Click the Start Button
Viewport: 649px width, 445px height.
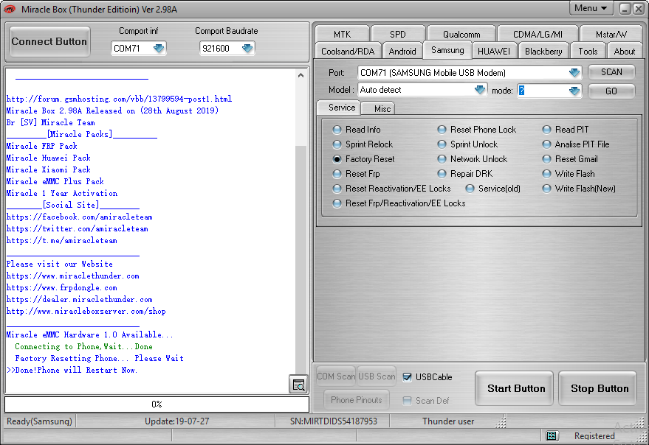tap(515, 388)
